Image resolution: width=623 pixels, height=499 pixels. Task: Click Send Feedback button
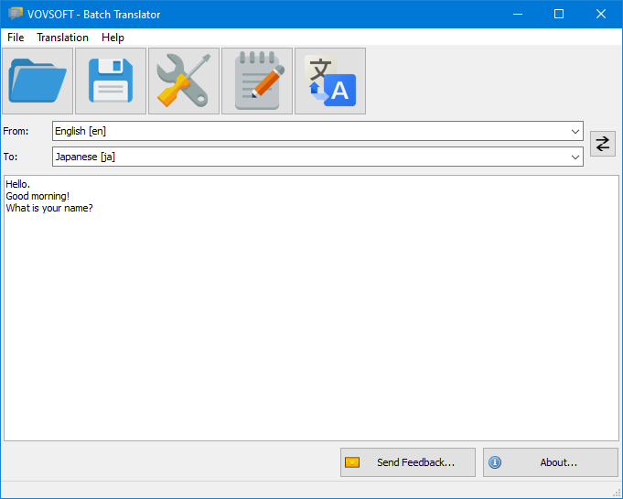408,462
